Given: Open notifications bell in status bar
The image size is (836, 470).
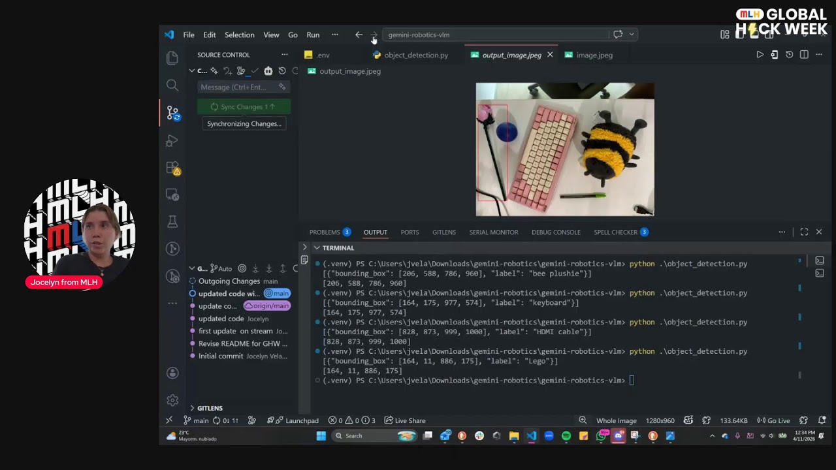Looking at the screenshot, I should [822, 420].
